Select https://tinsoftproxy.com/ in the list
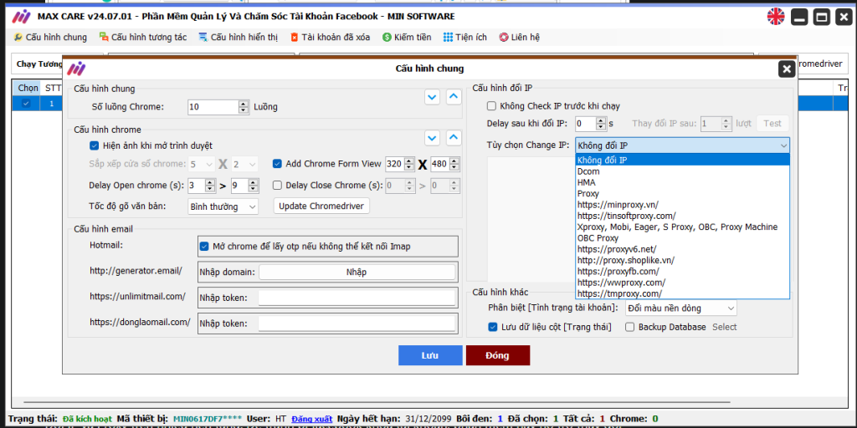Viewport: 857px width, 428px height. coord(682,216)
